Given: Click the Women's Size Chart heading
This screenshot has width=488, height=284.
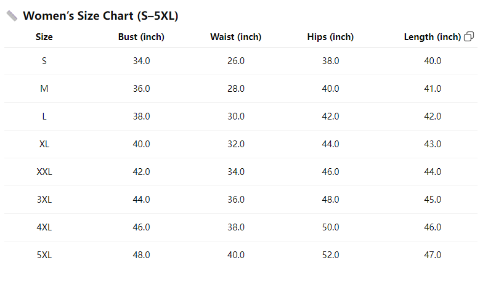Looking at the screenshot, I should (100, 16).
